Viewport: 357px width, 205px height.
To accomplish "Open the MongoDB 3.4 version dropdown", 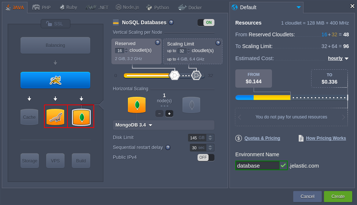I will (163, 125).
